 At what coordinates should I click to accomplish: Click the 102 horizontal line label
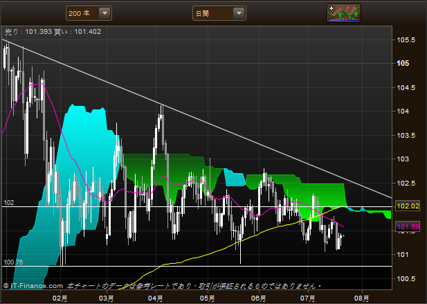tap(9, 203)
